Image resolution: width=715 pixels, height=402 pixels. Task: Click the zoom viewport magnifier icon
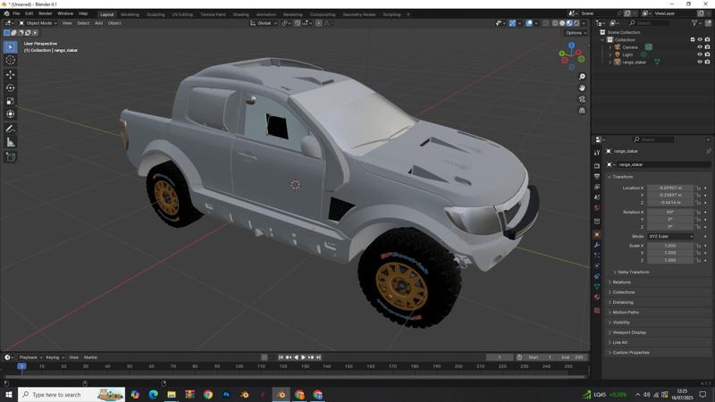582,77
